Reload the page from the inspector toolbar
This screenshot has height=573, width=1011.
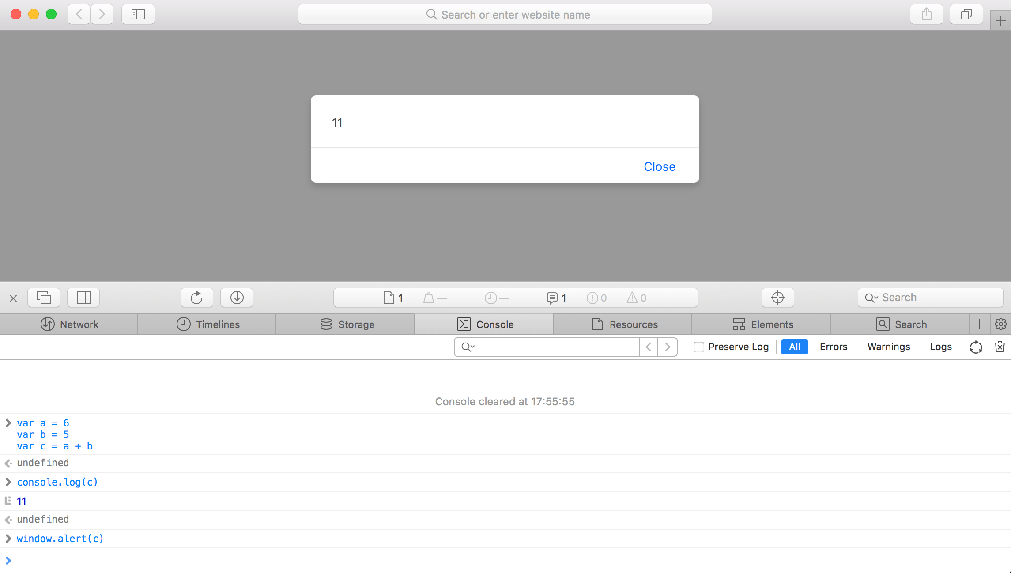(196, 298)
